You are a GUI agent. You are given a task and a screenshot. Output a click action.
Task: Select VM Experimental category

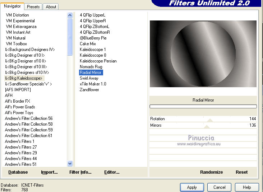[x=20, y=21]
